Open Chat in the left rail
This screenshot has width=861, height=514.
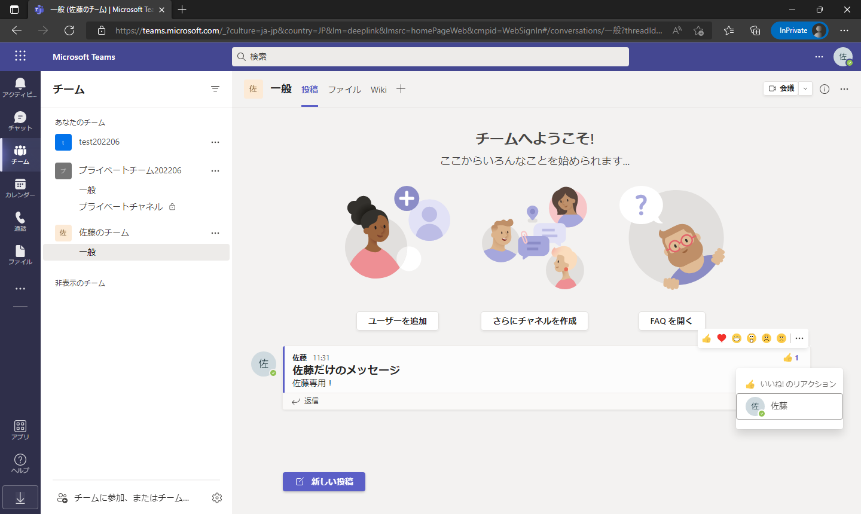(x=20, y=121)
